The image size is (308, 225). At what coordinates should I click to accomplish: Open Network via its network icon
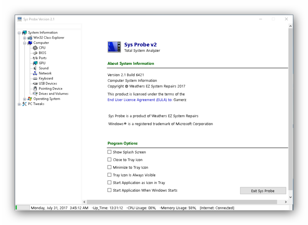pyautogui.click(x=35, y=73)
